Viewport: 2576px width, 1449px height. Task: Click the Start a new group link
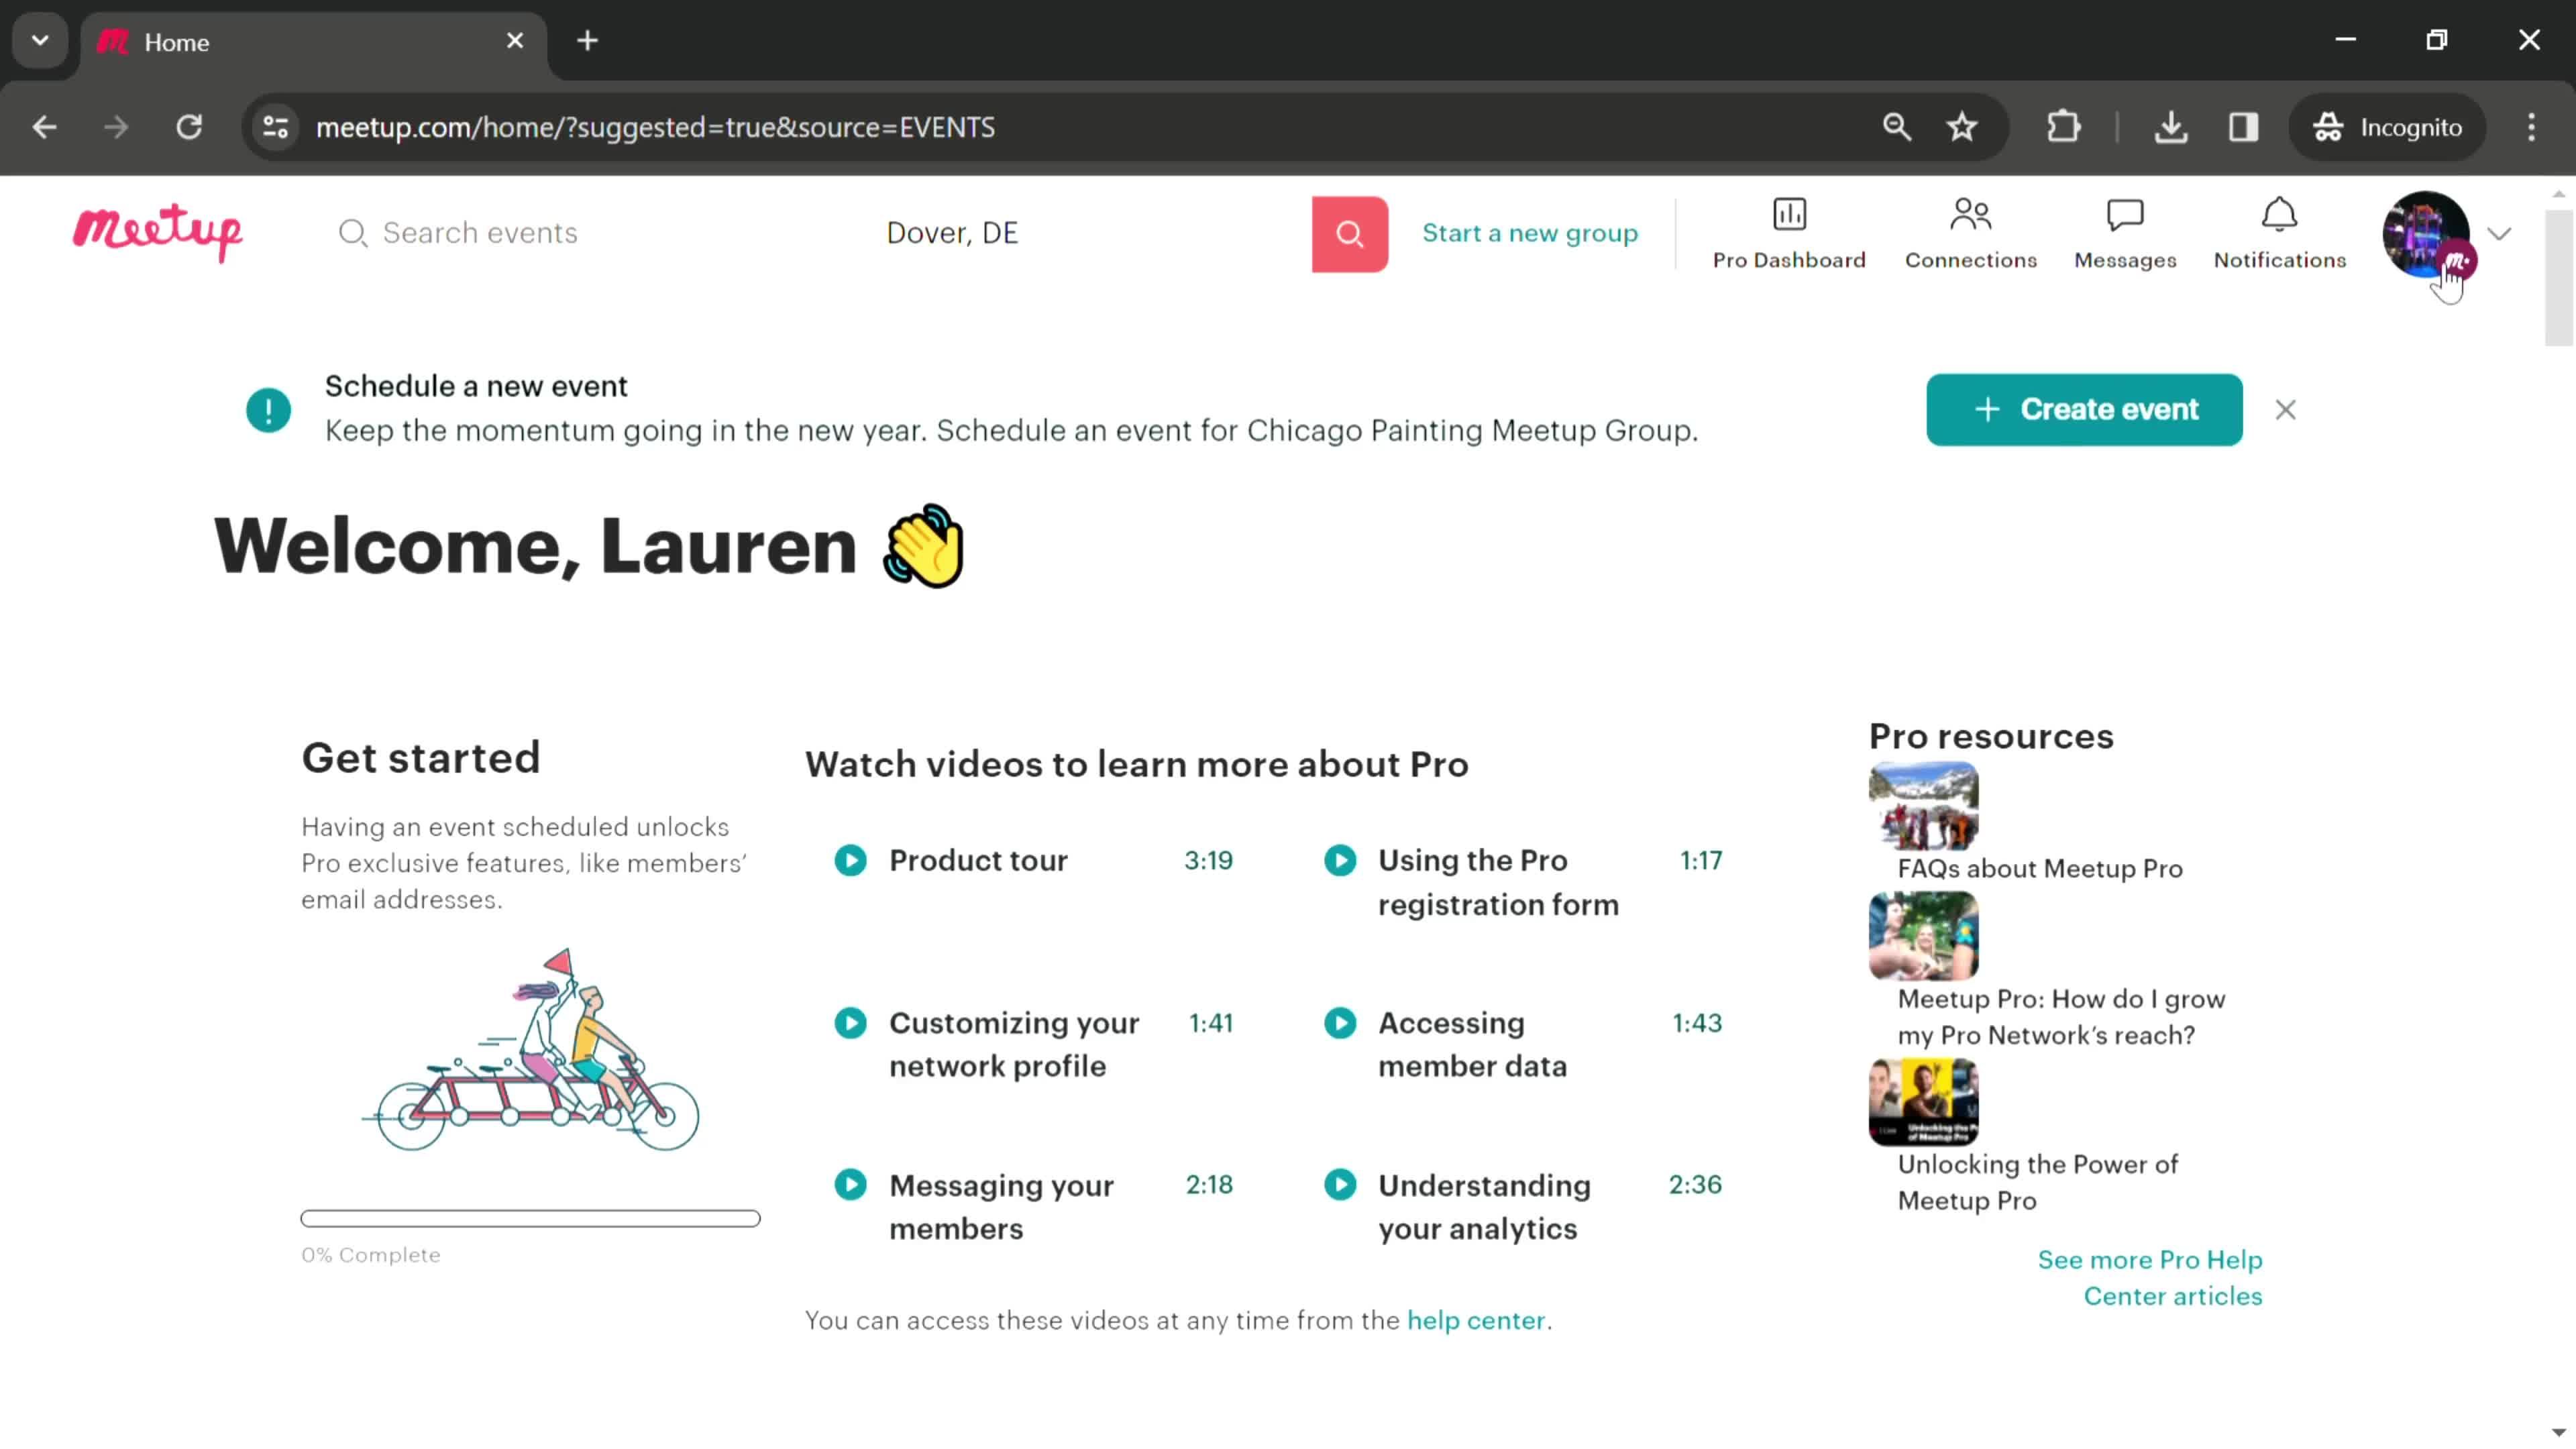(x=1530, y=231)
